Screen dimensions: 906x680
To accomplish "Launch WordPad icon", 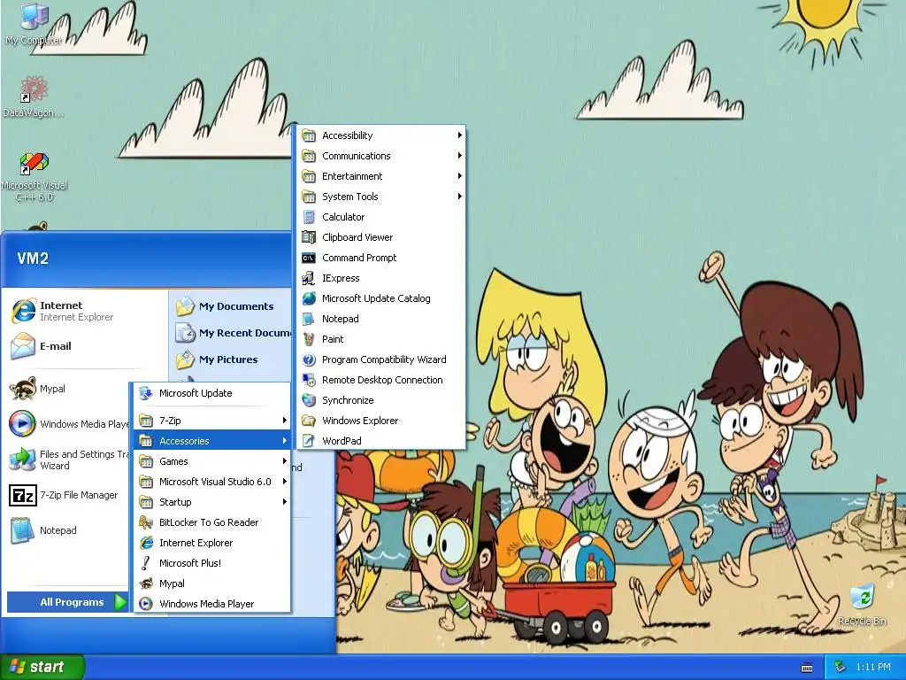I will (x=309, y=441).
